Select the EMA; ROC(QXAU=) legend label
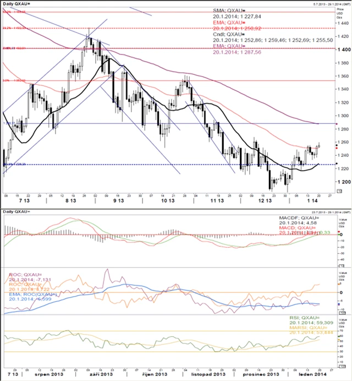The height and width of the screenshot is (381, 352). pyautogui.click(x=33, y=294)
